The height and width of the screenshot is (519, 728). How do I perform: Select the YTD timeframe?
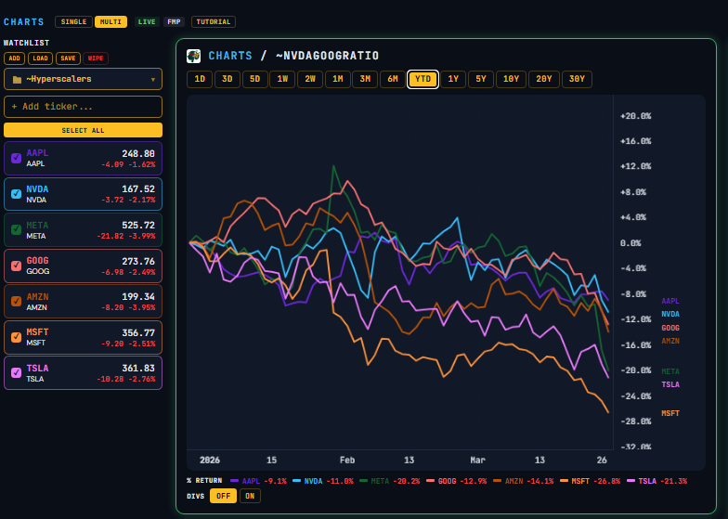(423, 79)
